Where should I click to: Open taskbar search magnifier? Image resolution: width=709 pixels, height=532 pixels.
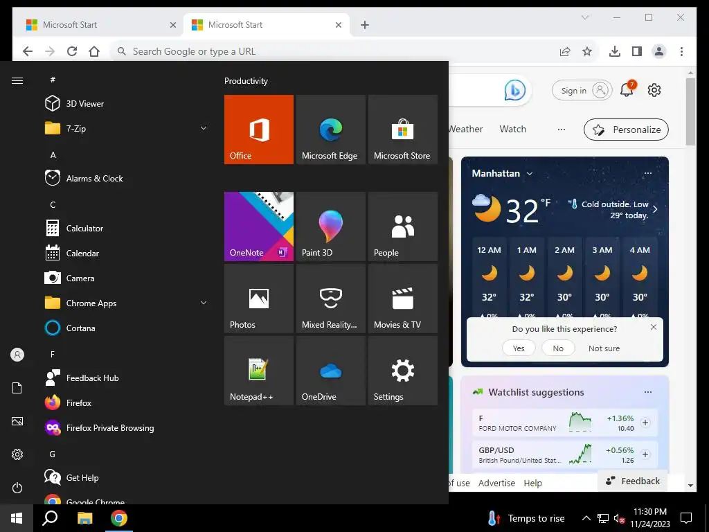pos(50,518)
